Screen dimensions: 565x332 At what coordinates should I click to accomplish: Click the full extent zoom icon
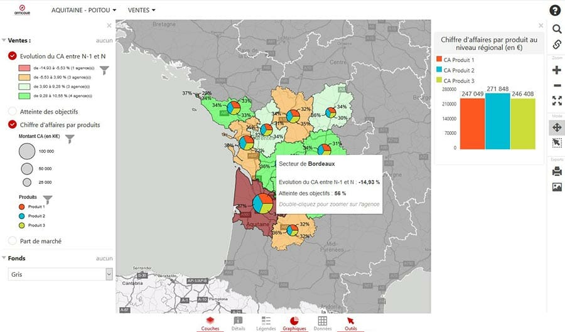[x=556, y=100]
